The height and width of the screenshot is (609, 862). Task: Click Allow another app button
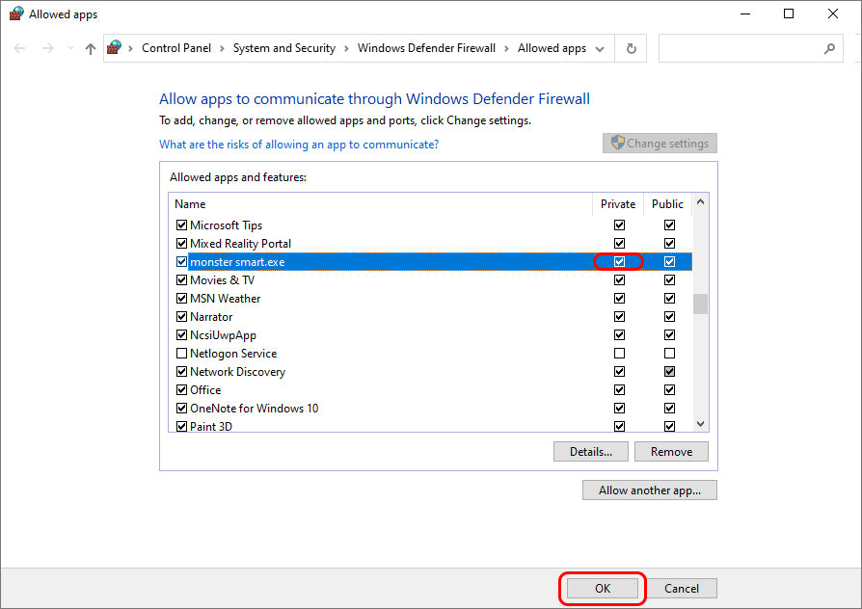pos(650,490)
